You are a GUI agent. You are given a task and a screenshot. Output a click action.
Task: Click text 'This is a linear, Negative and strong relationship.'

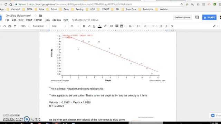click(x=76, y=89)
